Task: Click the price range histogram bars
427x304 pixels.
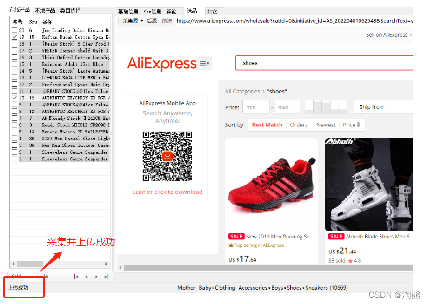Action: click(x=326, y=107)
